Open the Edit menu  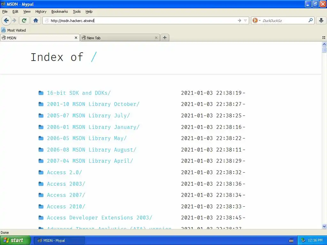(x=15, y=11)
